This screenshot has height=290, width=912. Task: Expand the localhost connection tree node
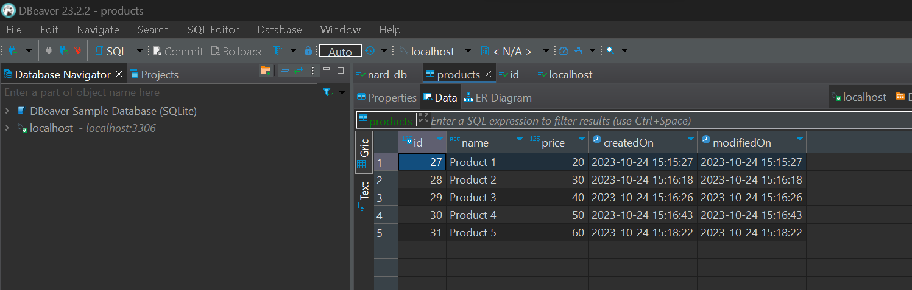(7, 128)
